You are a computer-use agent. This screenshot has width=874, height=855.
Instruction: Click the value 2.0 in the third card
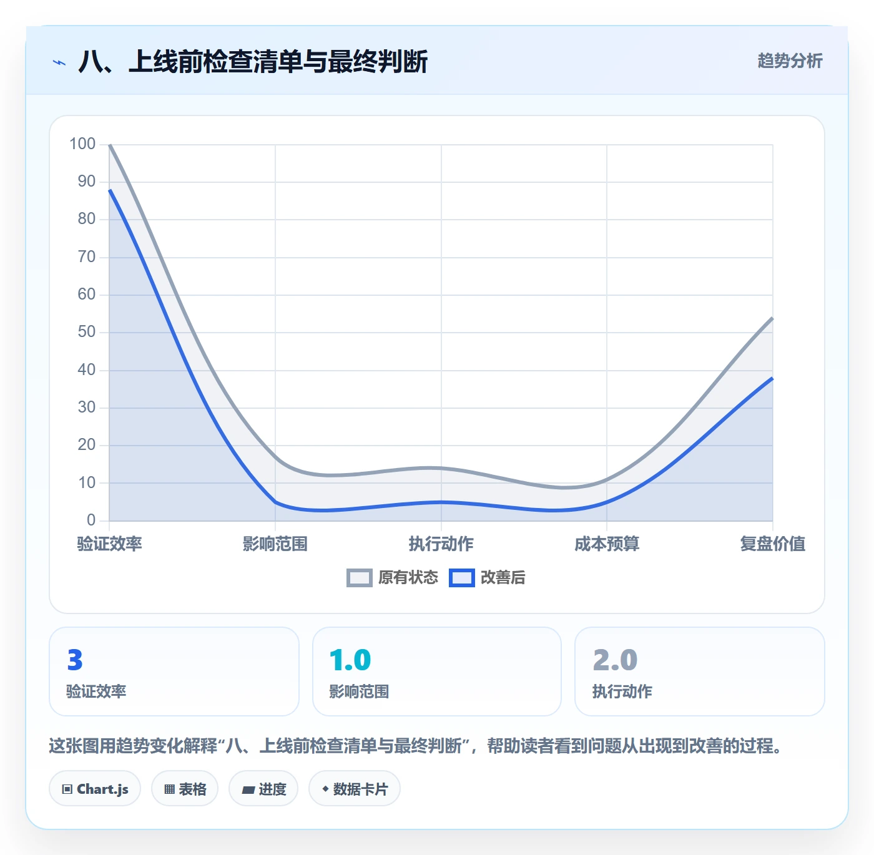point(615,660)
